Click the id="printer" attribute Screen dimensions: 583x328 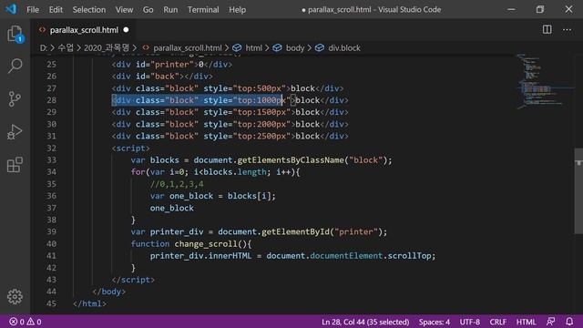(x=164, y=65)
